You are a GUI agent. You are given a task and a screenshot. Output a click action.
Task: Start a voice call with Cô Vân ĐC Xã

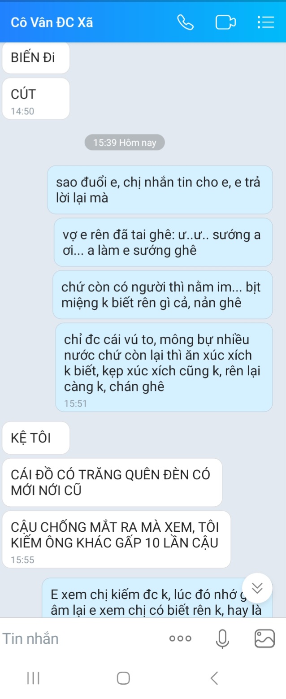(x=185, y=22)
